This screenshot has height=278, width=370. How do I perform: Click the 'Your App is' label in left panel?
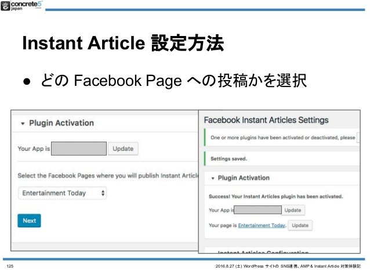click(x=34, y=149)
